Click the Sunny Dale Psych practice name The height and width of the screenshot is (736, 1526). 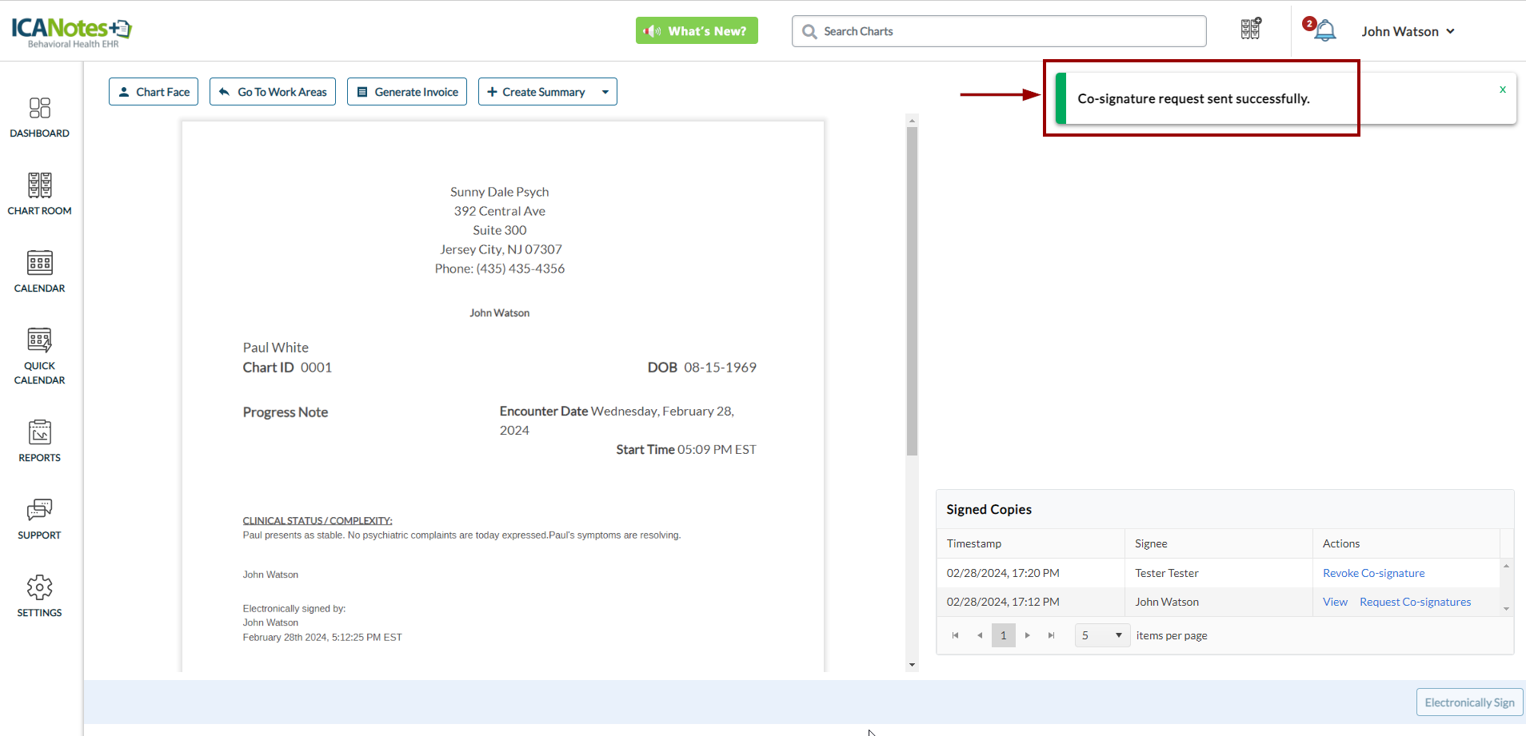(x=500, y=192)
